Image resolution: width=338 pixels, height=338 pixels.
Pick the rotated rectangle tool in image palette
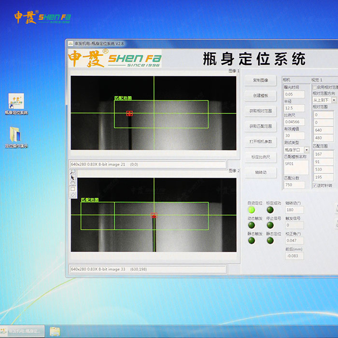(x=73, y=195)
